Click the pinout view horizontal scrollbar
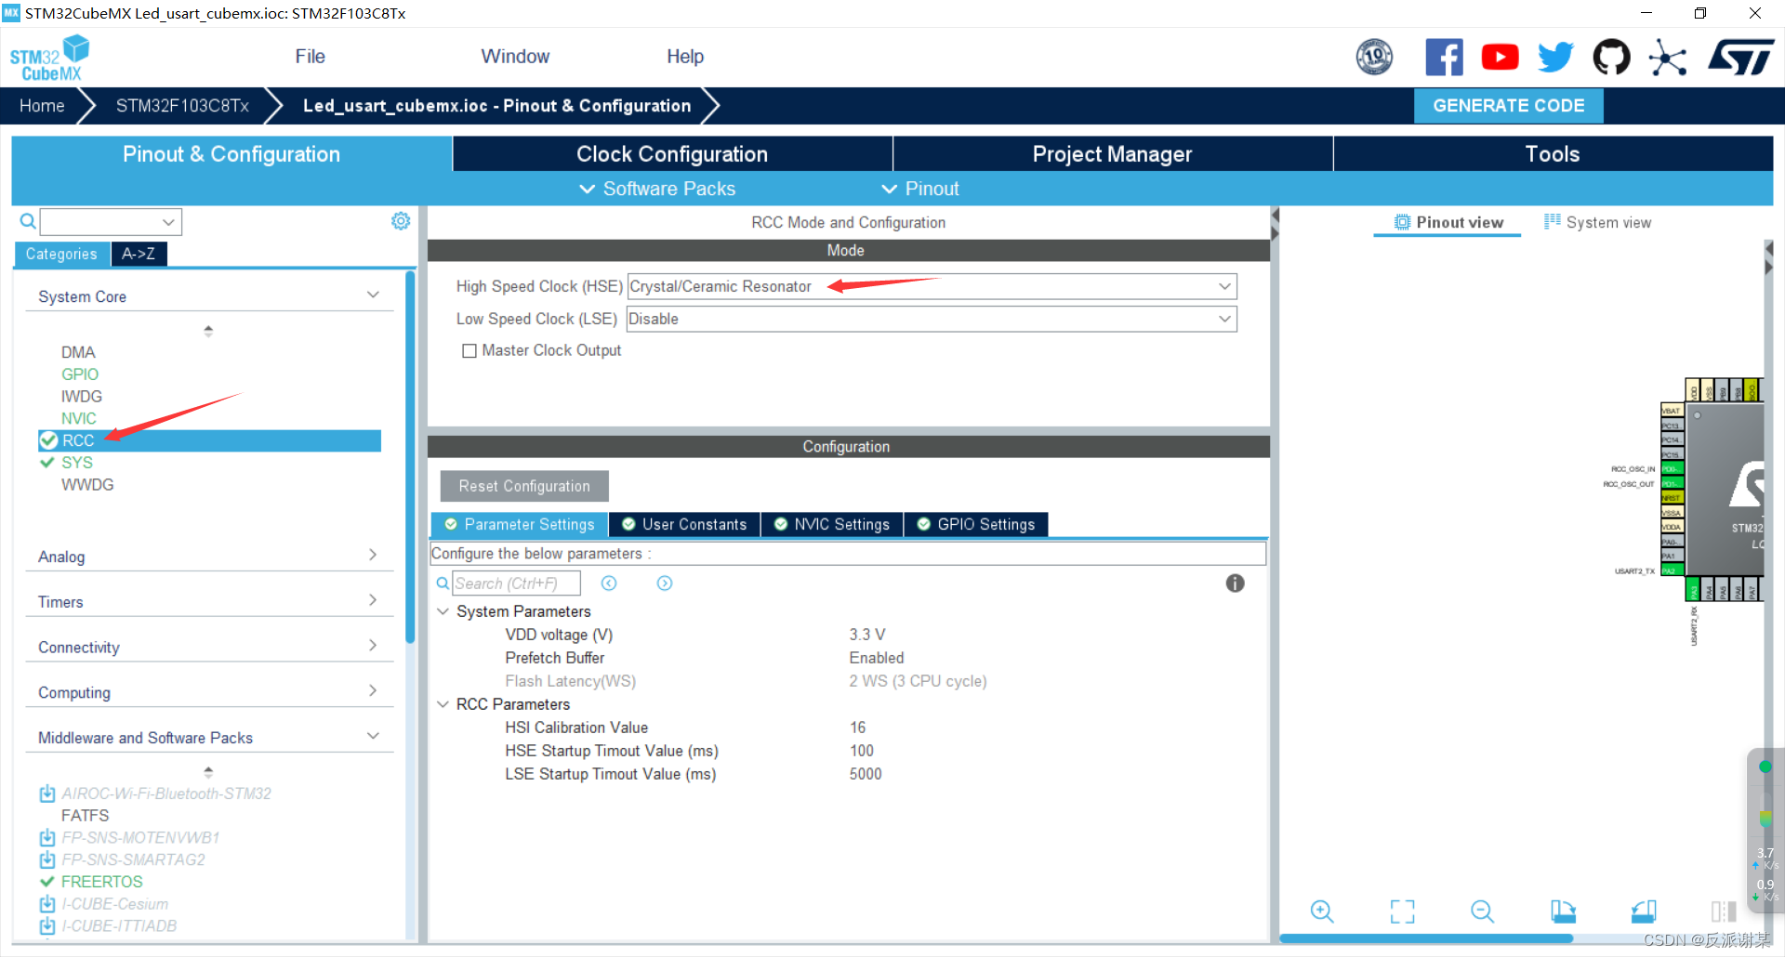The image size is (1785, 957). 1426,938
